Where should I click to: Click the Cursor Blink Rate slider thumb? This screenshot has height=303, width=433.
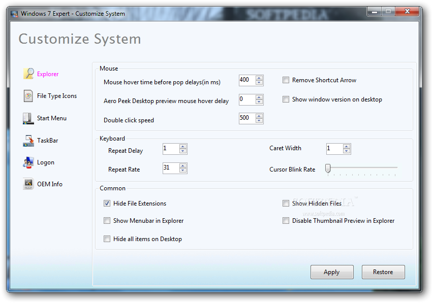coord(328,168)
